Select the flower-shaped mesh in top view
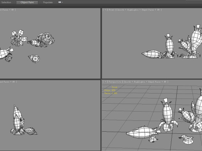Screen dimensions: 202x151 pyautogui.click(x=19, y=38)
